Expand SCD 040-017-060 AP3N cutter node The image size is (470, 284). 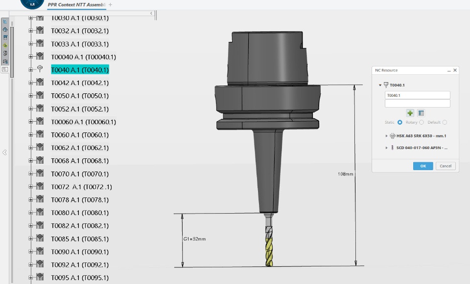click(386, 148)
